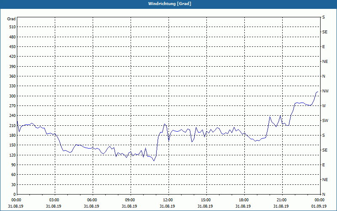Select the 0 degree axis label

tap(14, 195)
